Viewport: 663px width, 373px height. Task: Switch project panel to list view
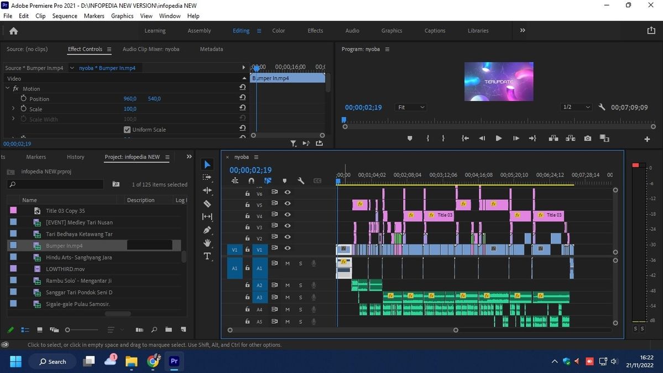click(x=25, y=330)
